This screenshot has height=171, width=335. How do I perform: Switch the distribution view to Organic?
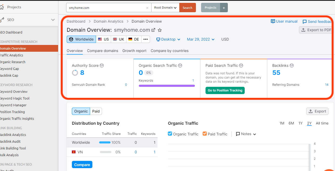tap(81, 111)
